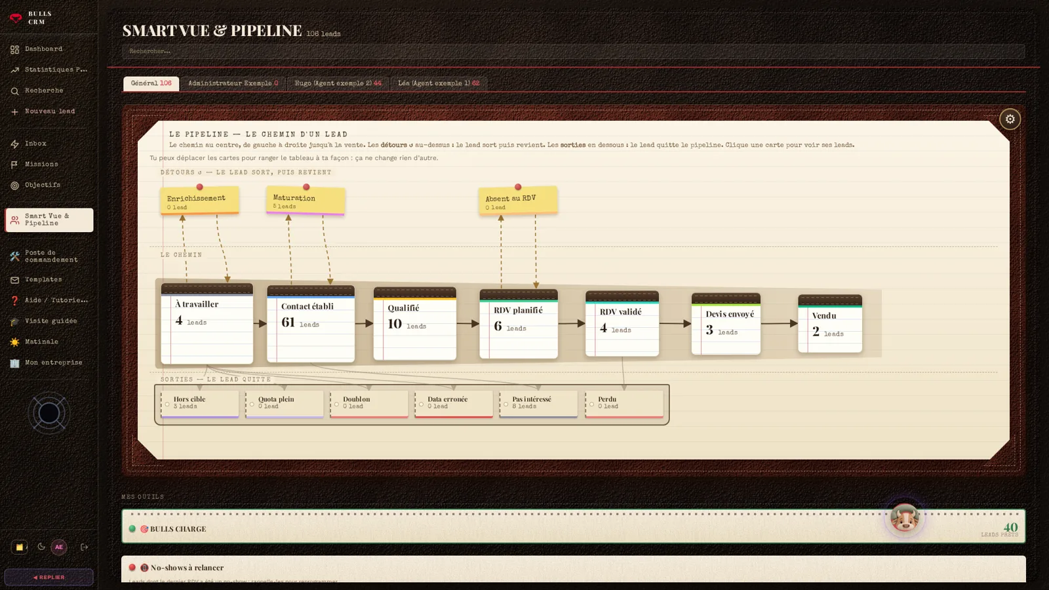The height and width of the screenshot is (590, 1049).
Task: Start Visite guidée graduation cap icon
Action: (x=14, y=321)
